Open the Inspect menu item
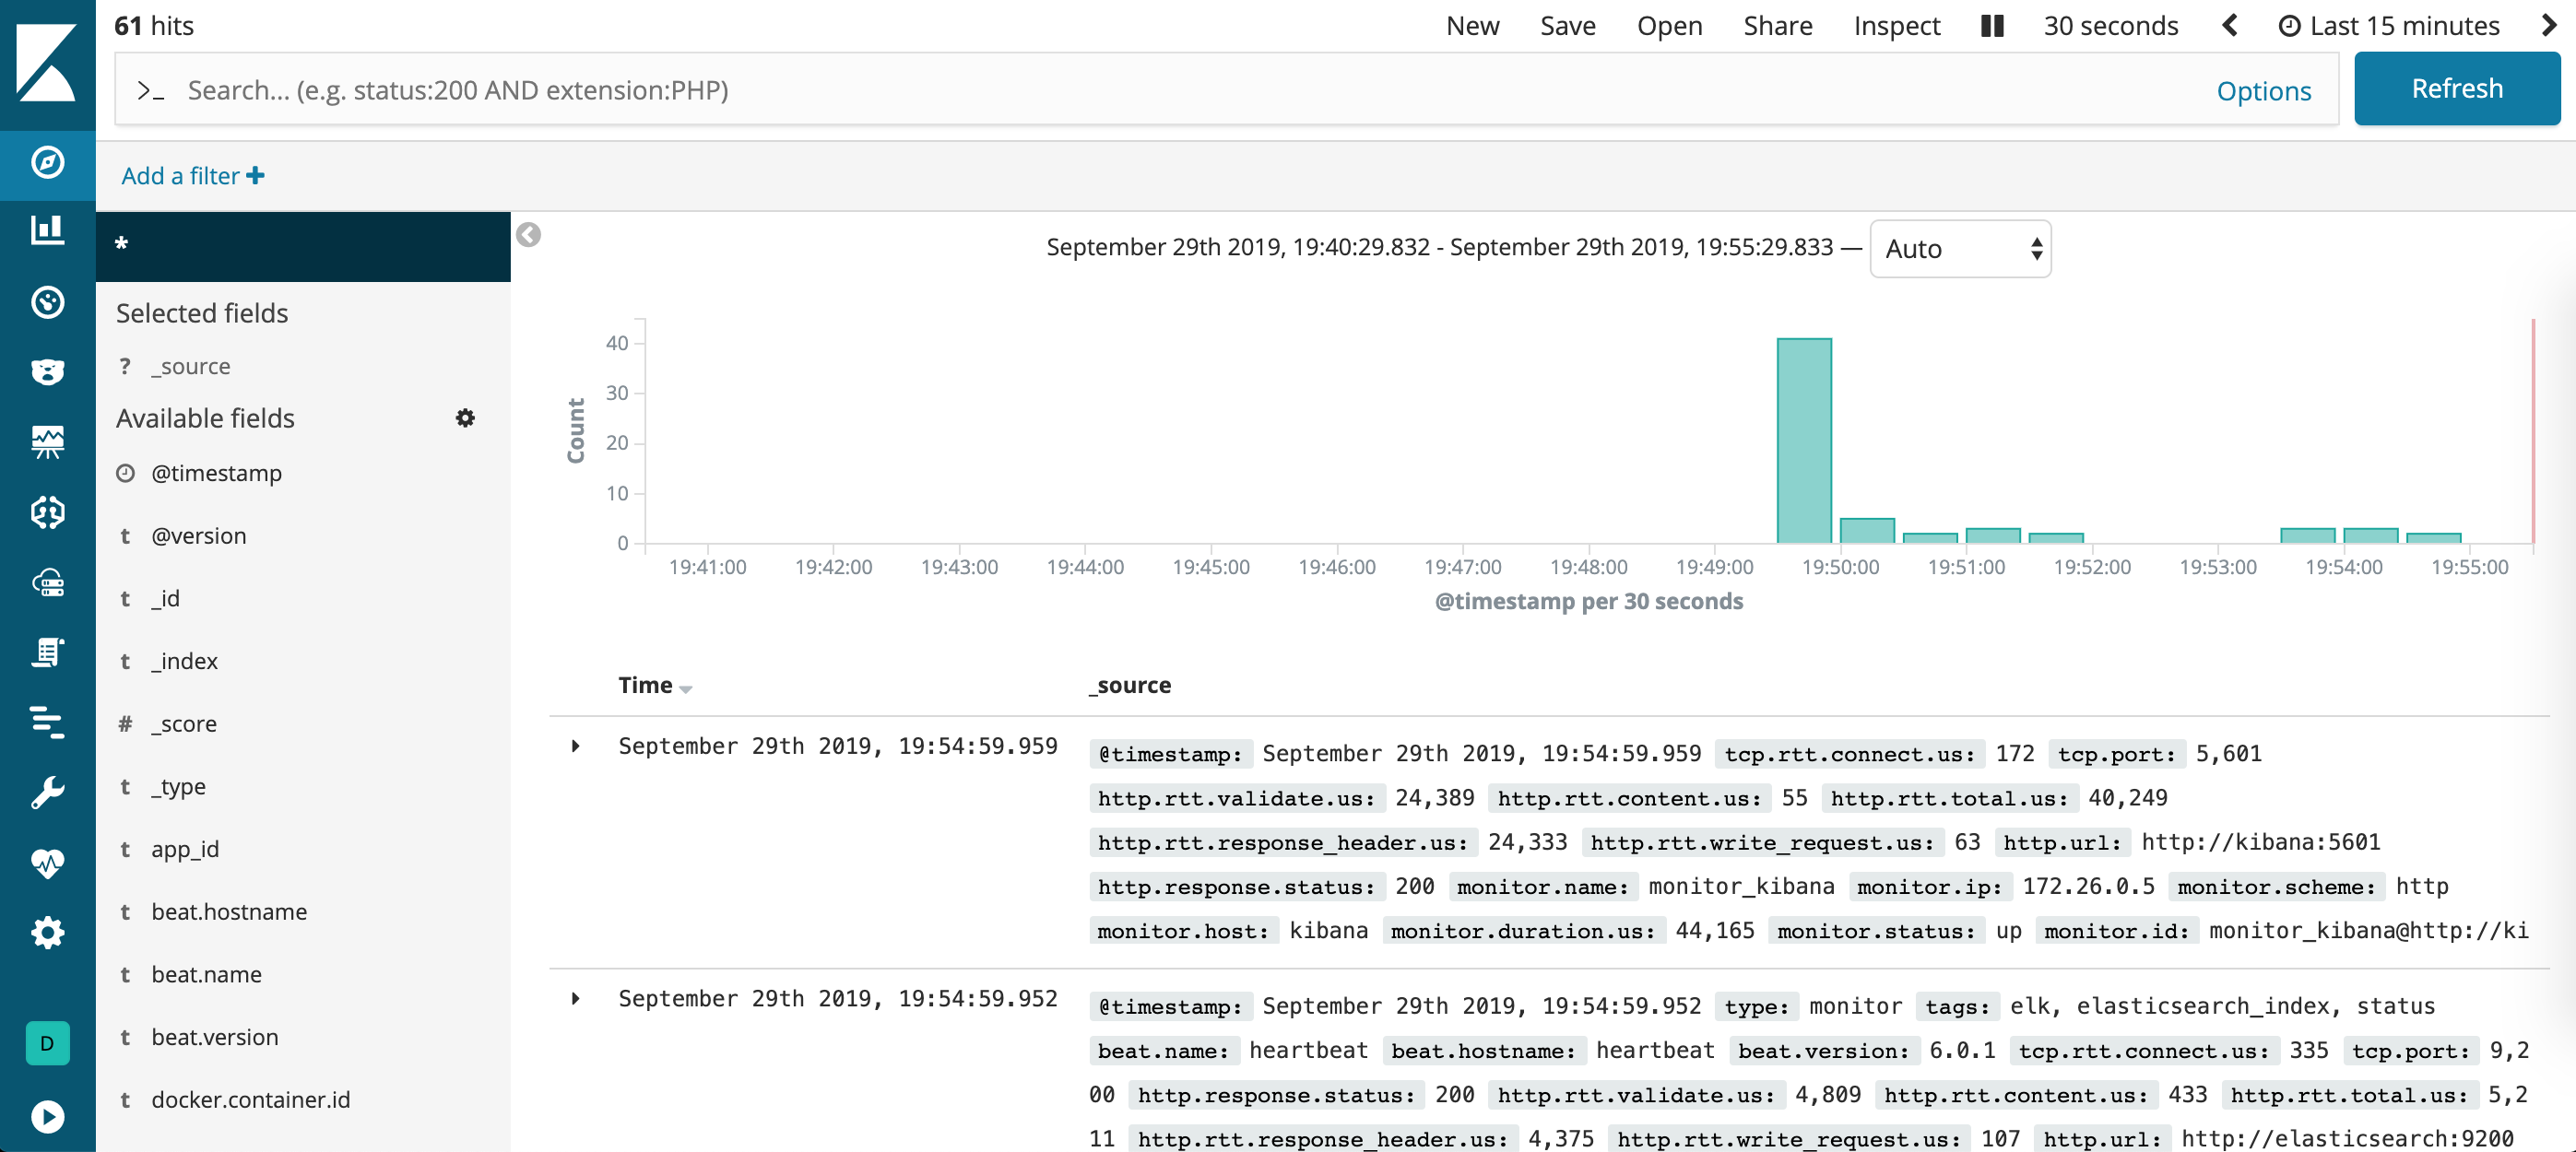 point(1896,26)
